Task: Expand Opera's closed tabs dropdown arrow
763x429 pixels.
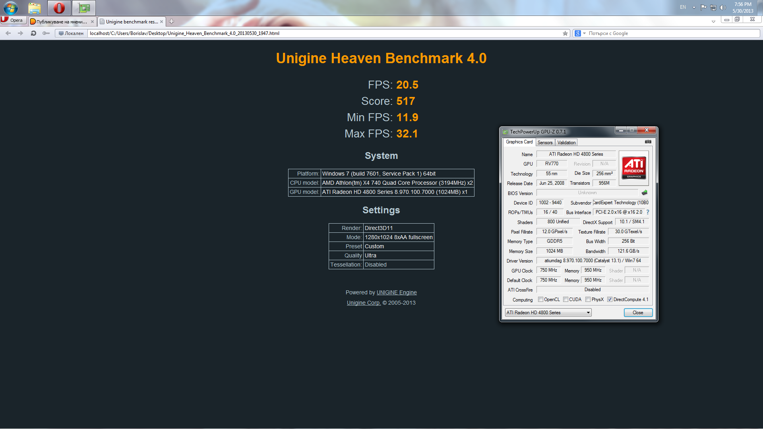Action: (x=713, y=21)
